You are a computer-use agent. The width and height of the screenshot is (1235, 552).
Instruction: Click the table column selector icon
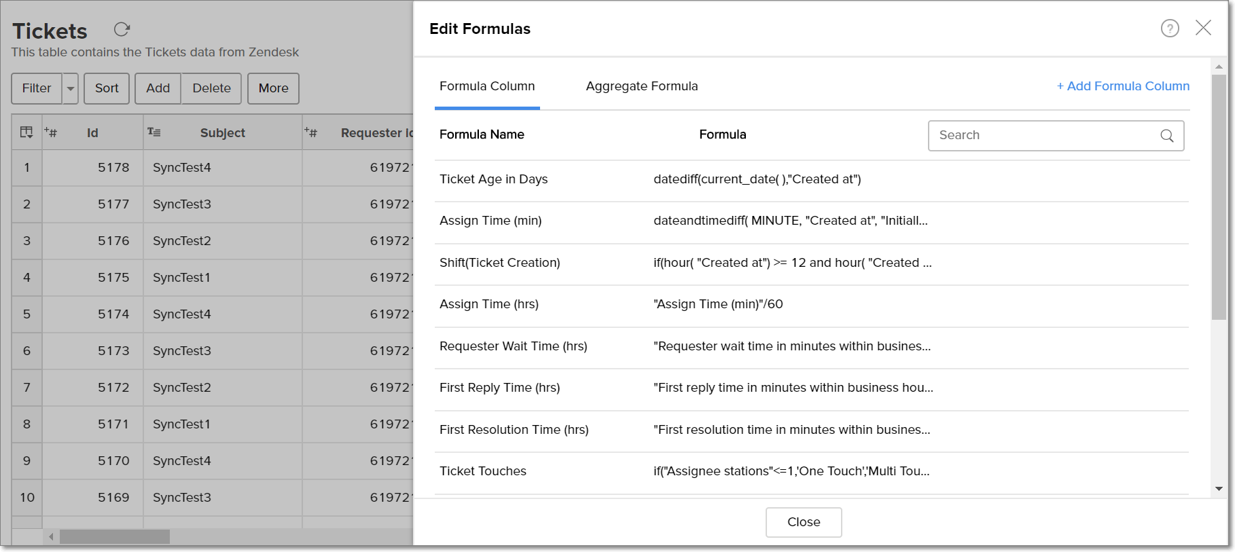(26, 132)
